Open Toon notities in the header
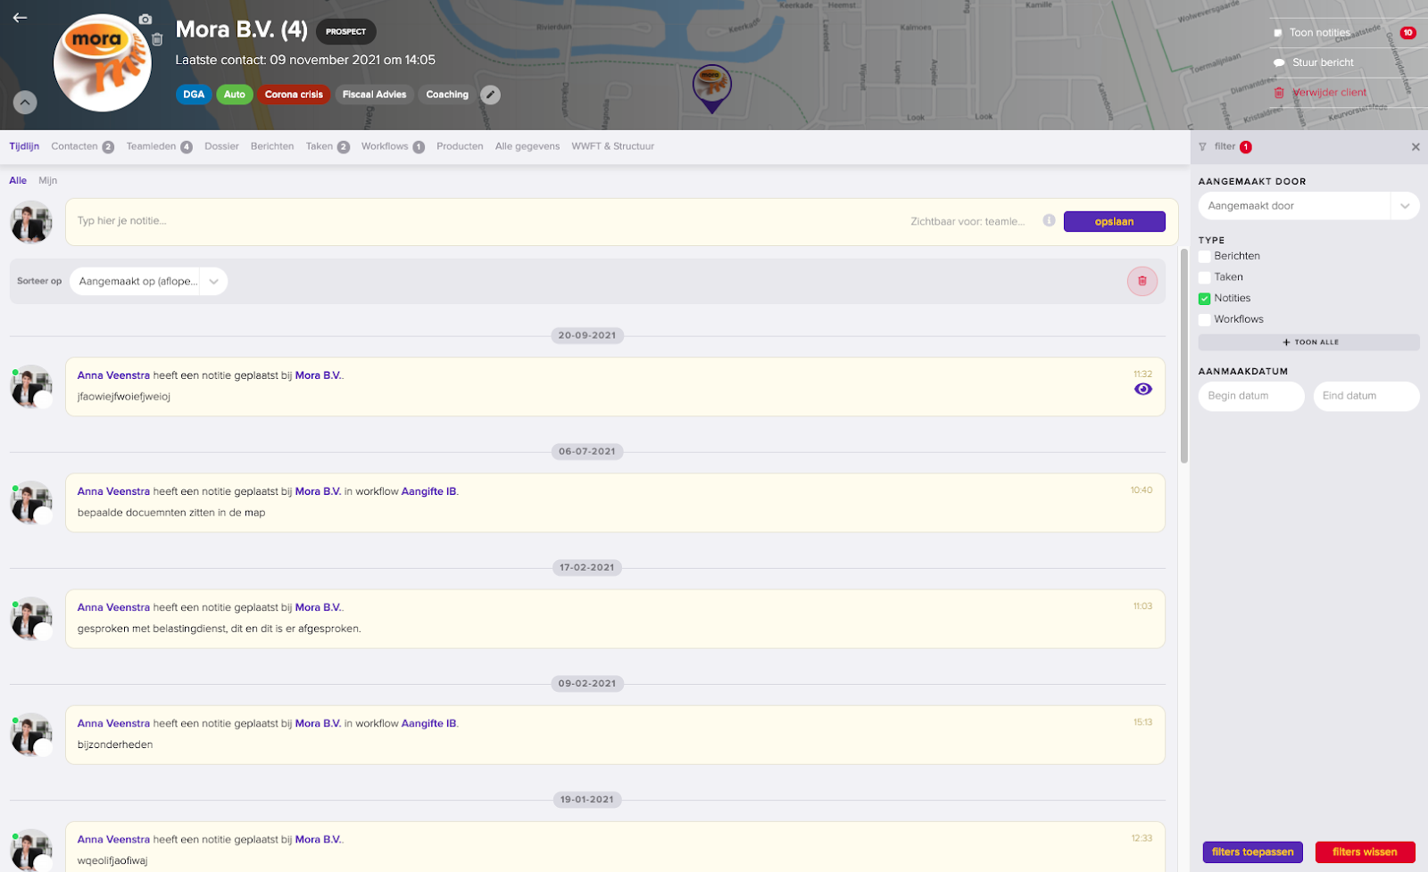The width and height of the screenshot is (1428, 872). click(x=1319, y=33)
